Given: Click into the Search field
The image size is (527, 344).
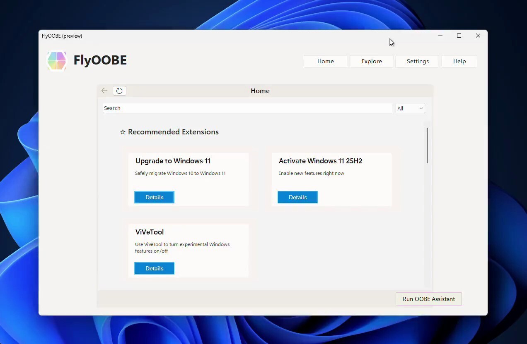Looking at the screenshot, I should 248,108.
